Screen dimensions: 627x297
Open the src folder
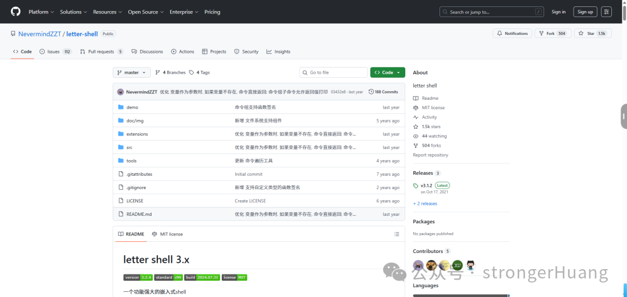pyautogui.click(x=129, y=147)
